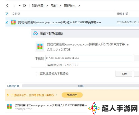139x115 pixels.
Task: Open 我的网盘 in the breadcrumb
Action: point(38,5)
